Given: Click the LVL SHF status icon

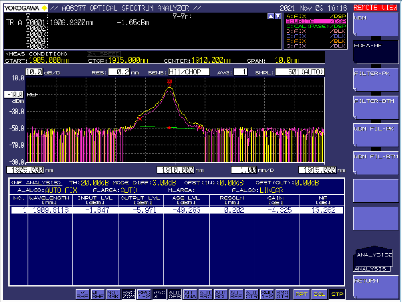Looking at the screenshot, I should [82, 294].
